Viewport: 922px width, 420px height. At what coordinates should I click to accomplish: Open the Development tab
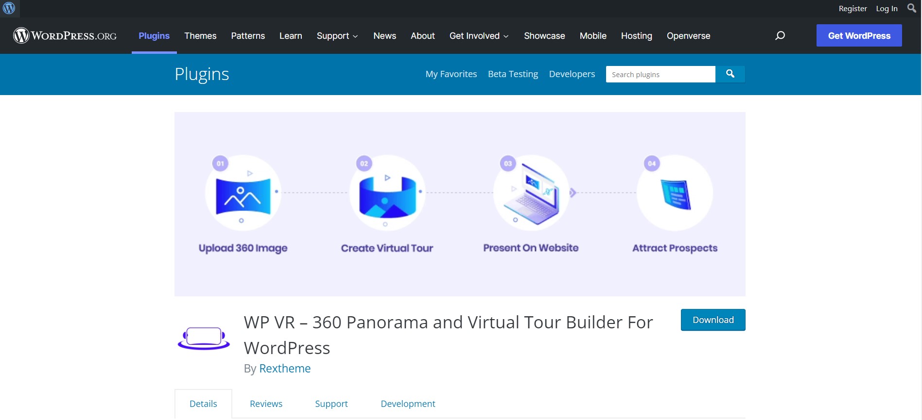[408, 404]
